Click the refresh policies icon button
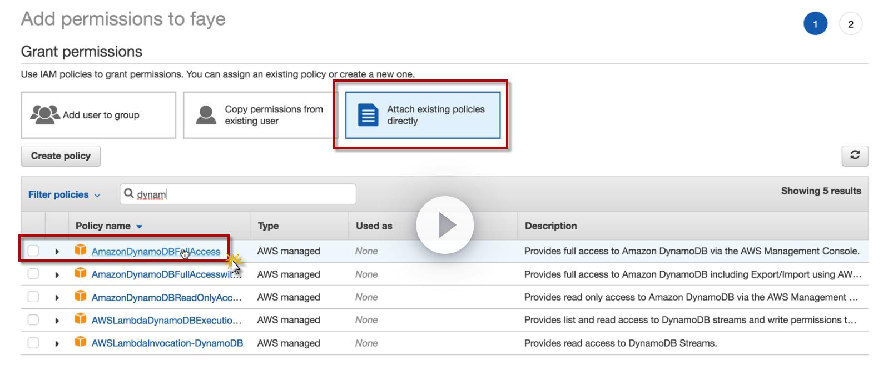This screenshot has height=375, width=888. coord(855,156)
